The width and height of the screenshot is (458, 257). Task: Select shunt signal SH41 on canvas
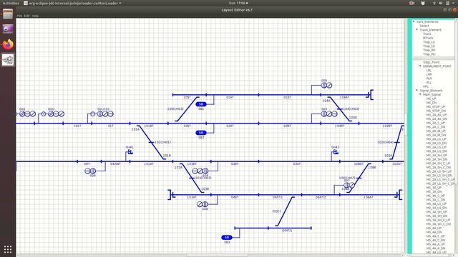(x=130, y=151)
